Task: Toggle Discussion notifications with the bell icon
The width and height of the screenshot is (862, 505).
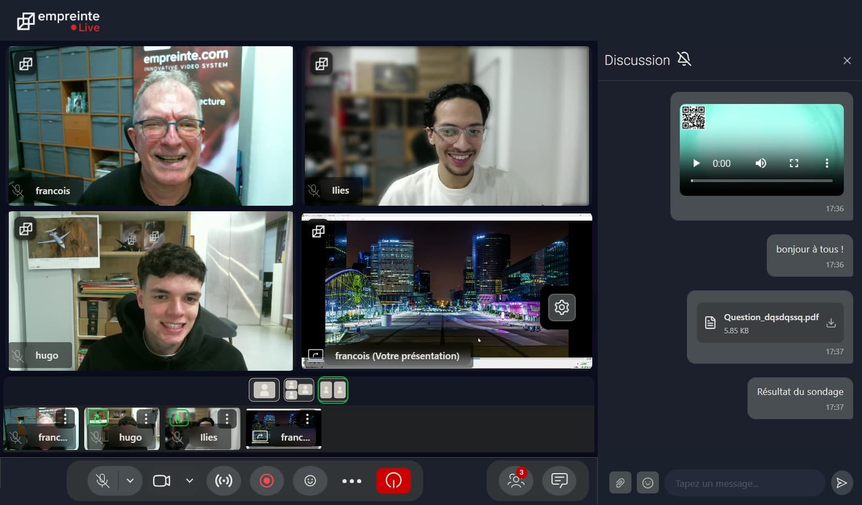Action: 684,59
